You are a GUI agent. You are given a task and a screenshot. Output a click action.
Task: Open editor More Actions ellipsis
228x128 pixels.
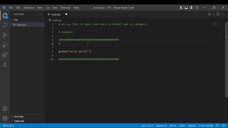point(223,14)
